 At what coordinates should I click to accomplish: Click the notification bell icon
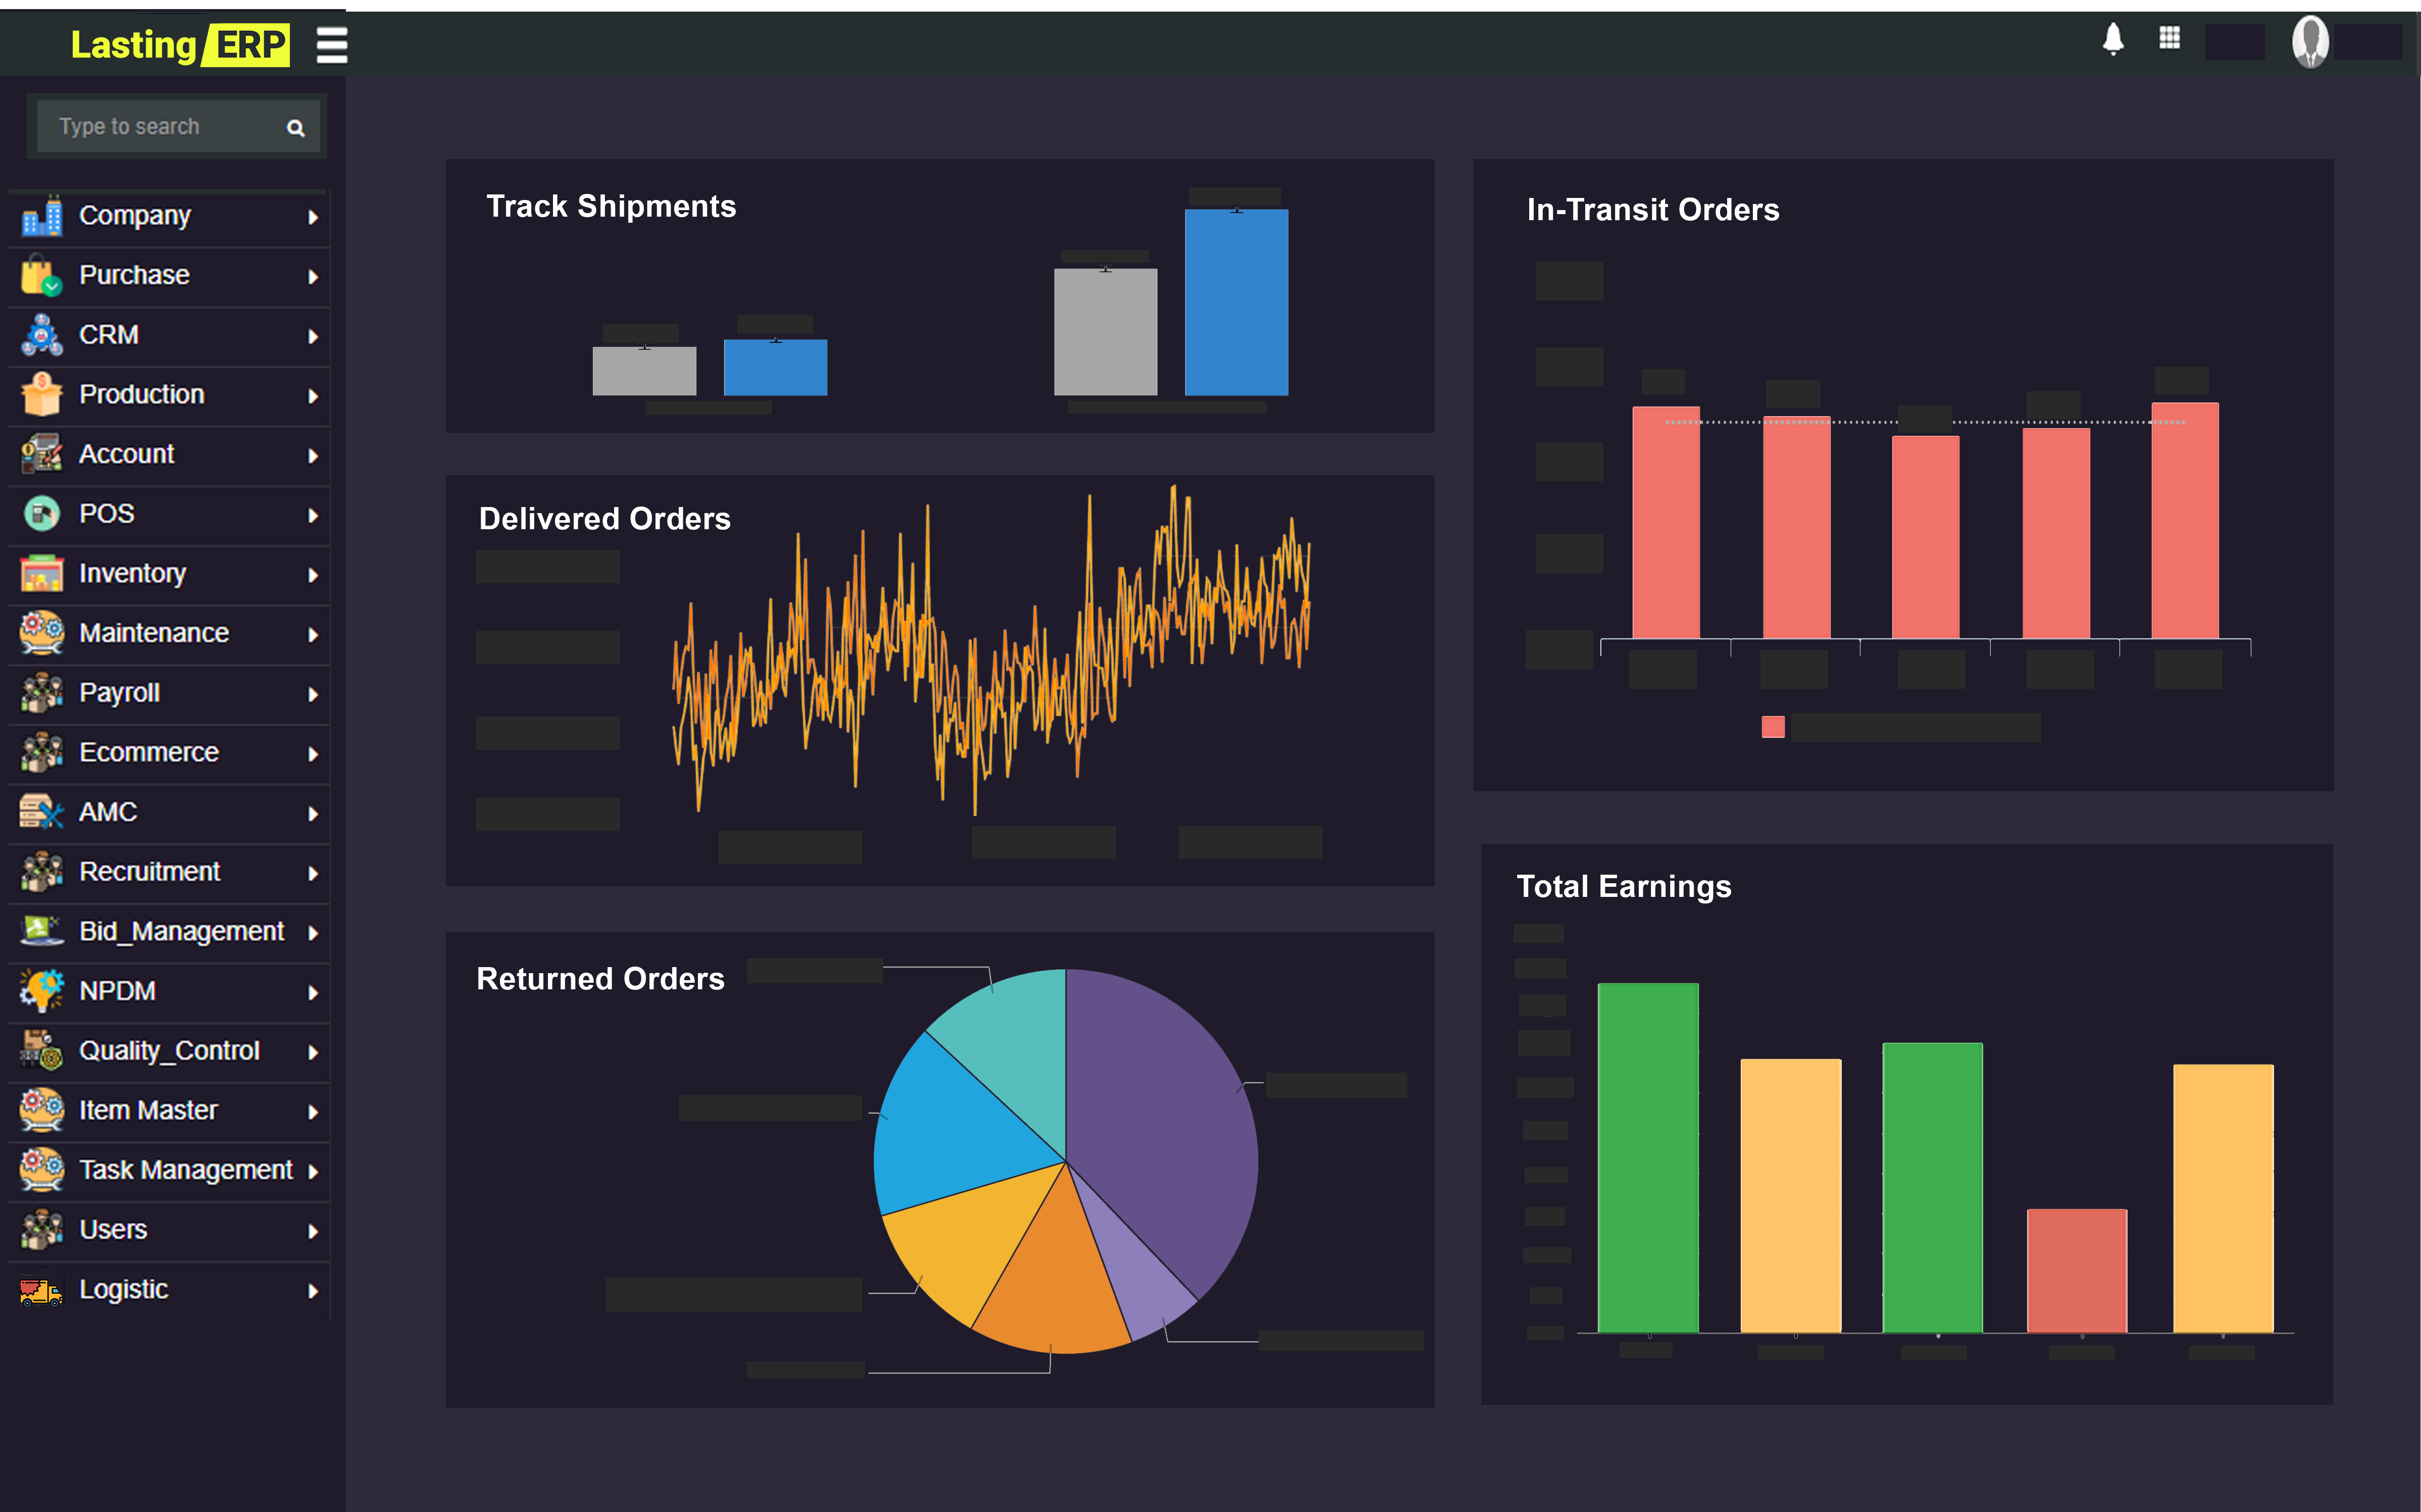(x=2112, y=40)
